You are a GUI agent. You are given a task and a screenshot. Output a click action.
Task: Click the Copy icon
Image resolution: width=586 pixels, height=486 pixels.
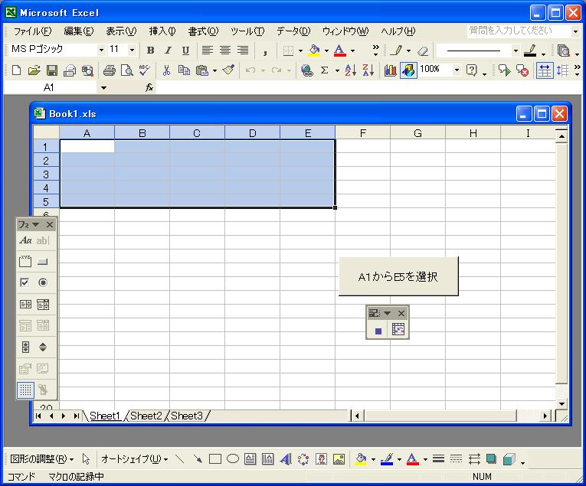point(184,70)
